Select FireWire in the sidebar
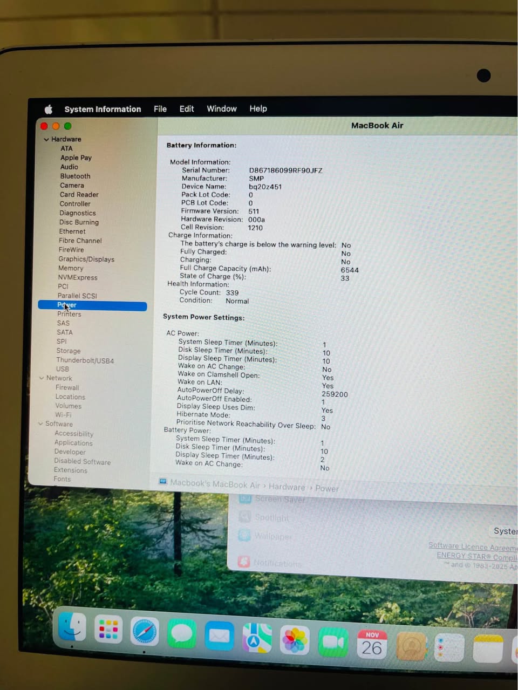The width and height of the screenshot is (518, 690). pyautogui.click(x=71, y=250)
